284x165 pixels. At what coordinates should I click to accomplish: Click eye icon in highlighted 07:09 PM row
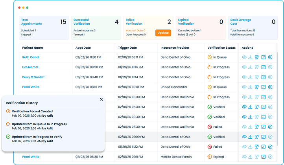244,137
